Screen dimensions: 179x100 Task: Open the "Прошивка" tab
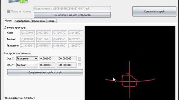pyautogui.click(x=39, y=21)
